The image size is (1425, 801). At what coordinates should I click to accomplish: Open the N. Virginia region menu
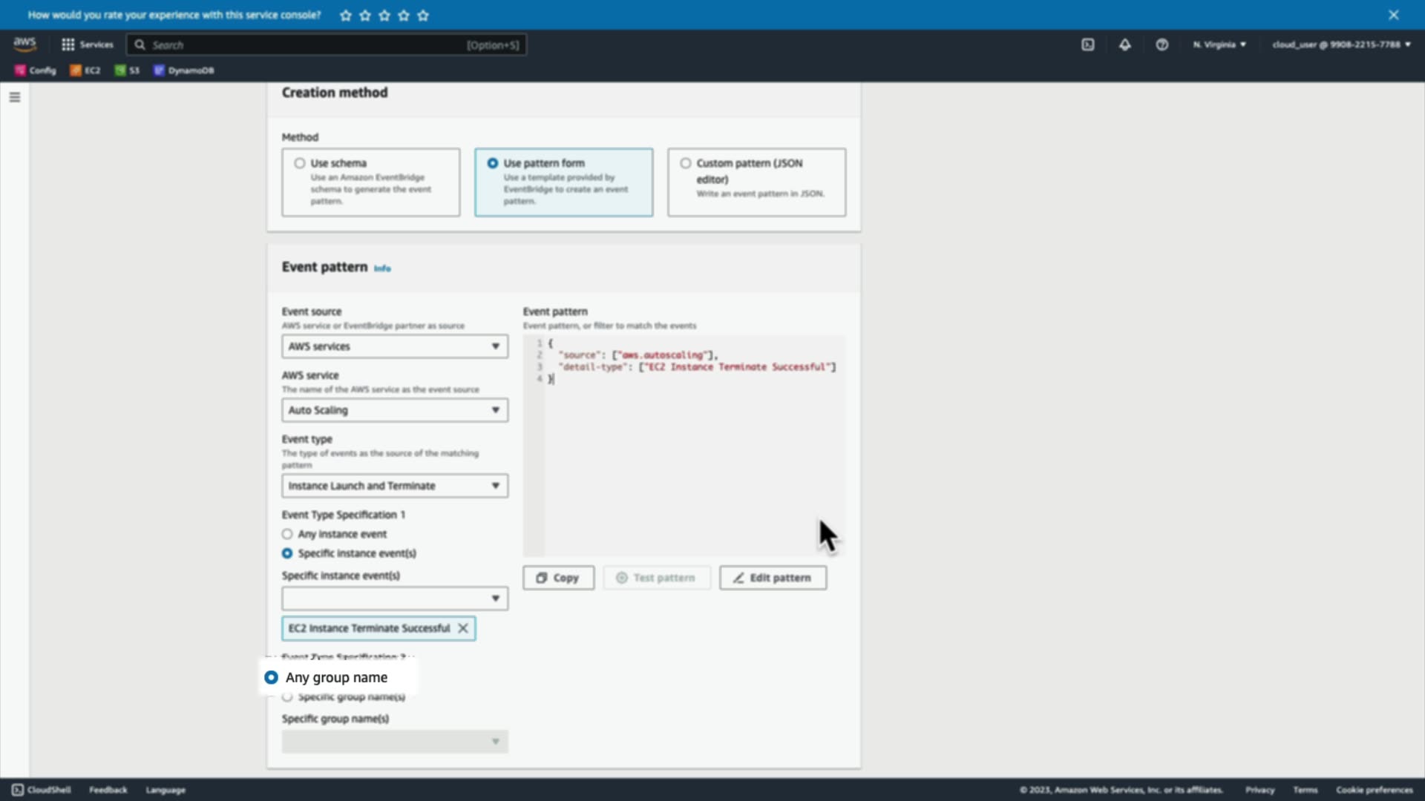tap(1219, 44)
